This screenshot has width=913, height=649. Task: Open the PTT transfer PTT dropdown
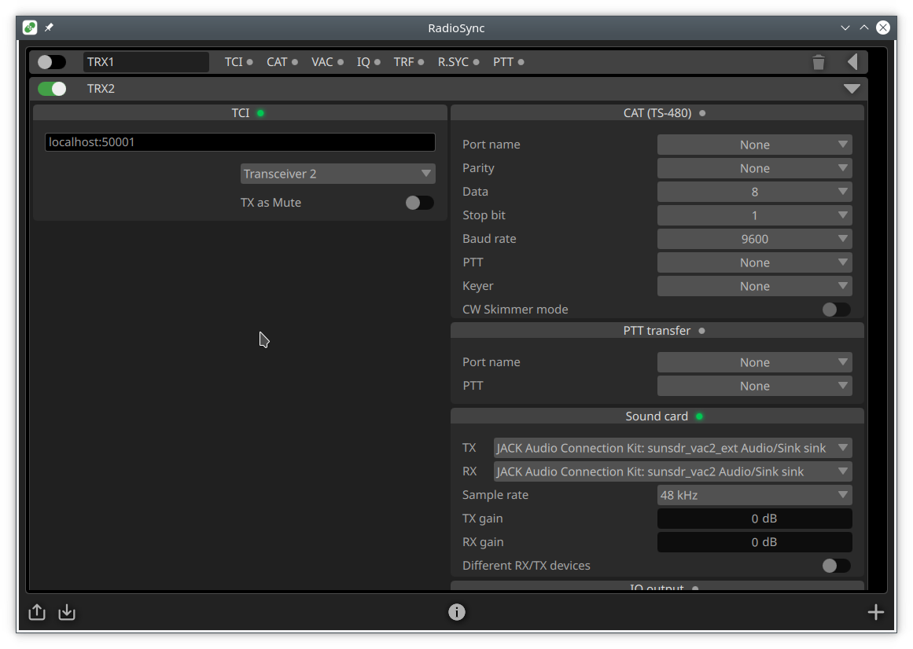(755, 386)
